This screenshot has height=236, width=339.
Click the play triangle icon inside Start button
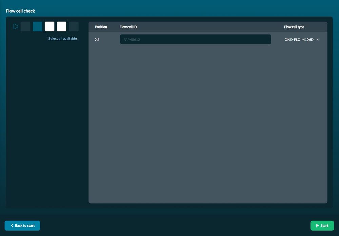[x=317, y=225]
